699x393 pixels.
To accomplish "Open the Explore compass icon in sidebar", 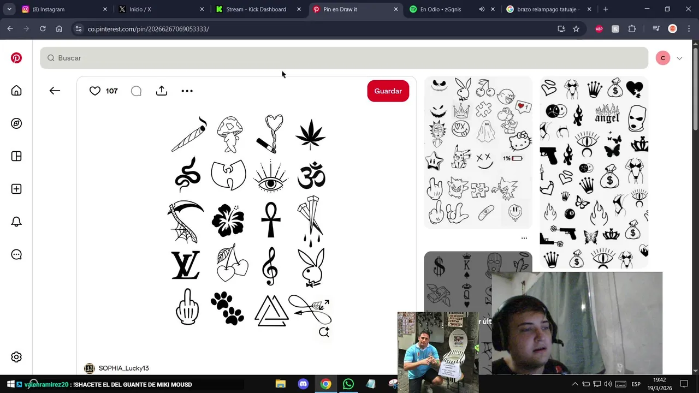I will click(x=16, y=123).
